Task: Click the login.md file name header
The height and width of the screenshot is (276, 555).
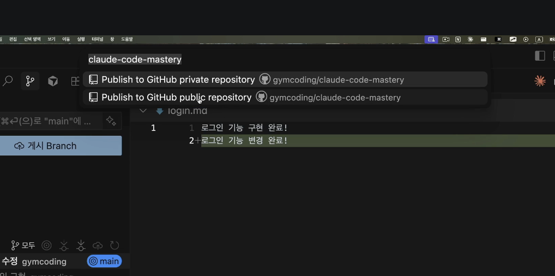Action: [187, 110]
